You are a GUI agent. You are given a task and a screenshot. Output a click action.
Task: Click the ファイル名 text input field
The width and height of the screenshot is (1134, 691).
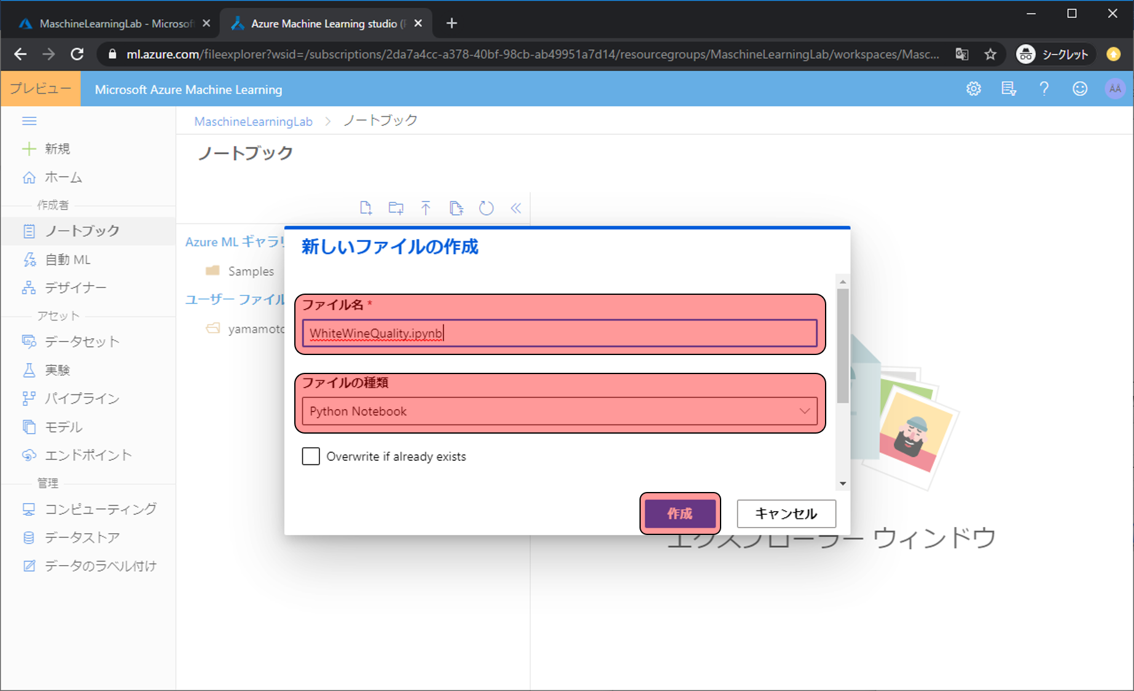pyautogui.click(x=559, y=334)
